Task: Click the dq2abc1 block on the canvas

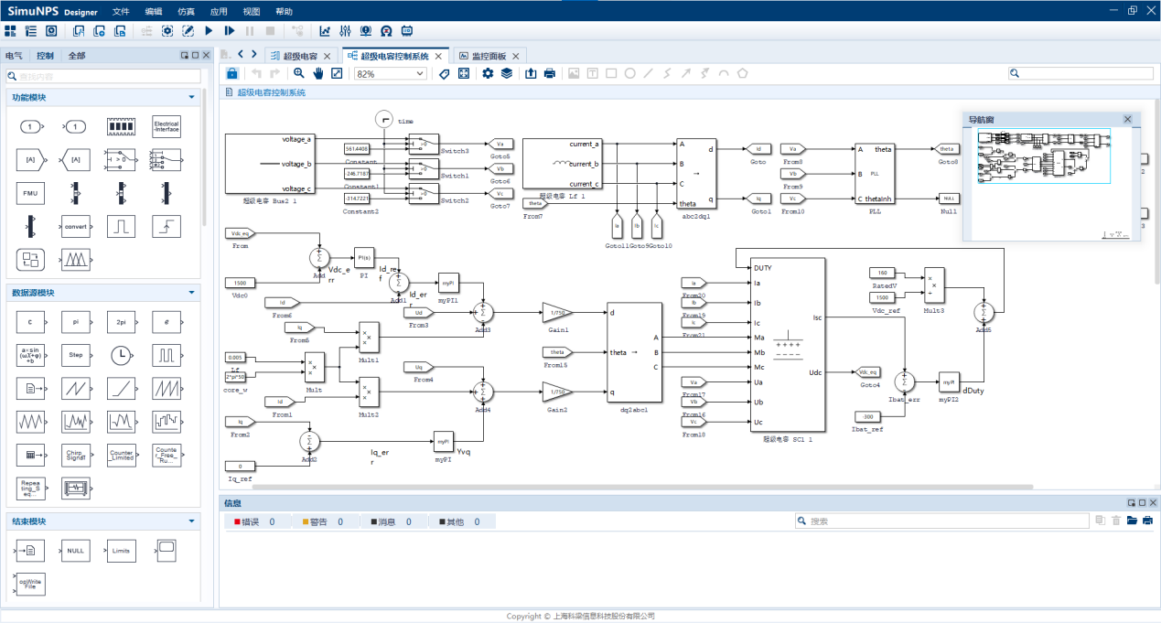Action: [x=633, y=354]
